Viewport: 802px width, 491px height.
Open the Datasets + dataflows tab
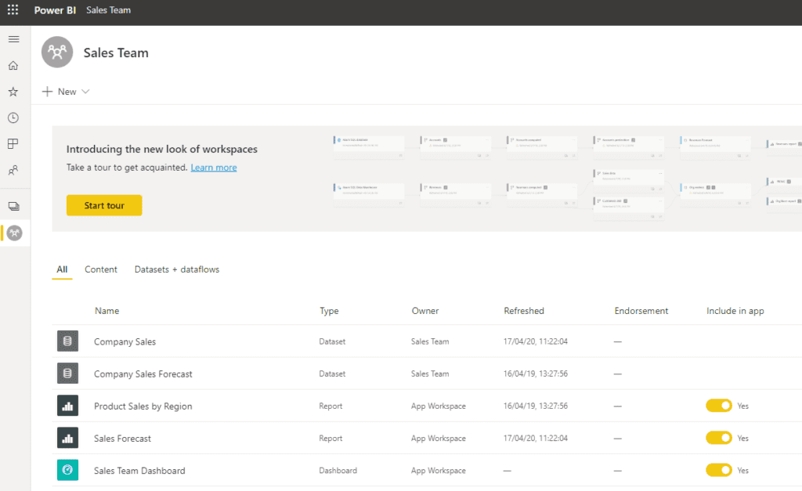176,269
